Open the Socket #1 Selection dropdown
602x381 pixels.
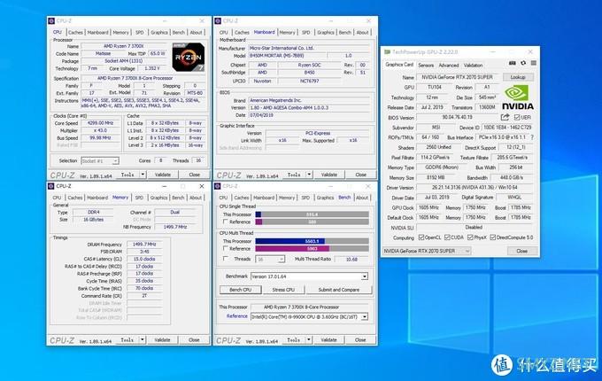[x=100, y=161]
